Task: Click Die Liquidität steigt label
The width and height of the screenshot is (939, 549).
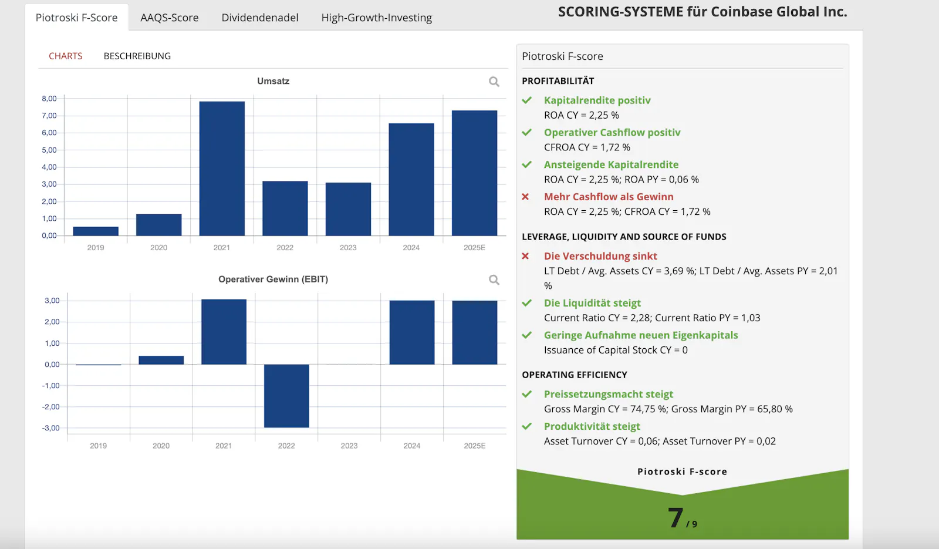Action: pos(592,303)
